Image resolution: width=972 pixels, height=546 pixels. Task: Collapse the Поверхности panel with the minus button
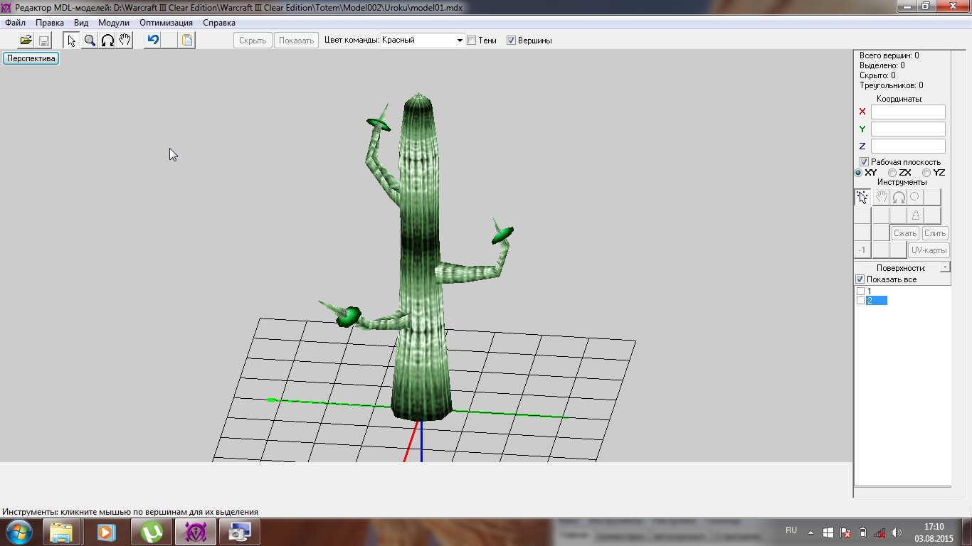pos(945,267)
